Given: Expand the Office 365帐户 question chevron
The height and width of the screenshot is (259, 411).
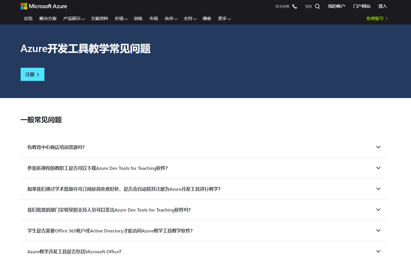Looking at the screenshot, I should [x=378, y=231].
